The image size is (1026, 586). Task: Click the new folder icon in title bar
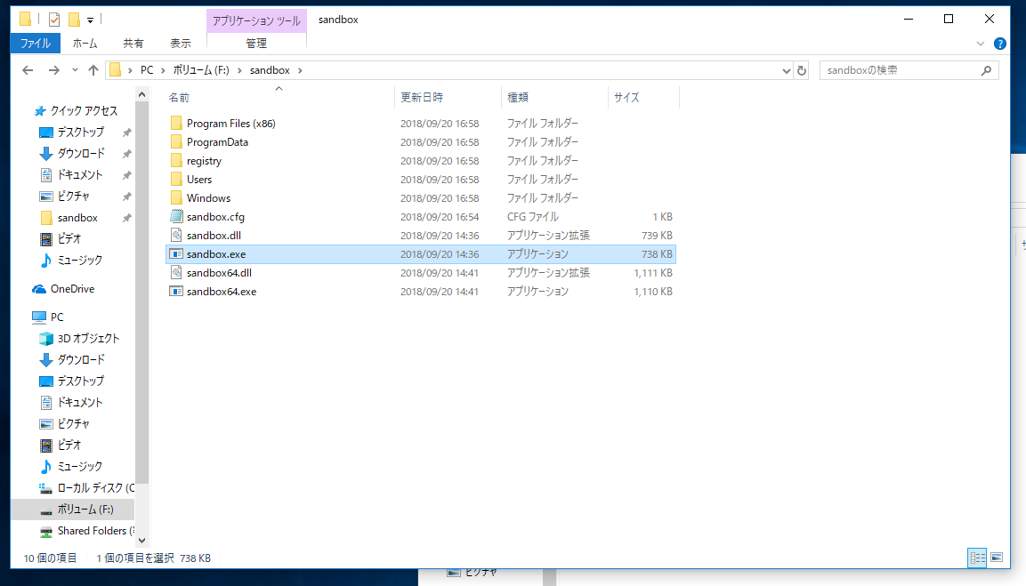click(x=74, y=20)
